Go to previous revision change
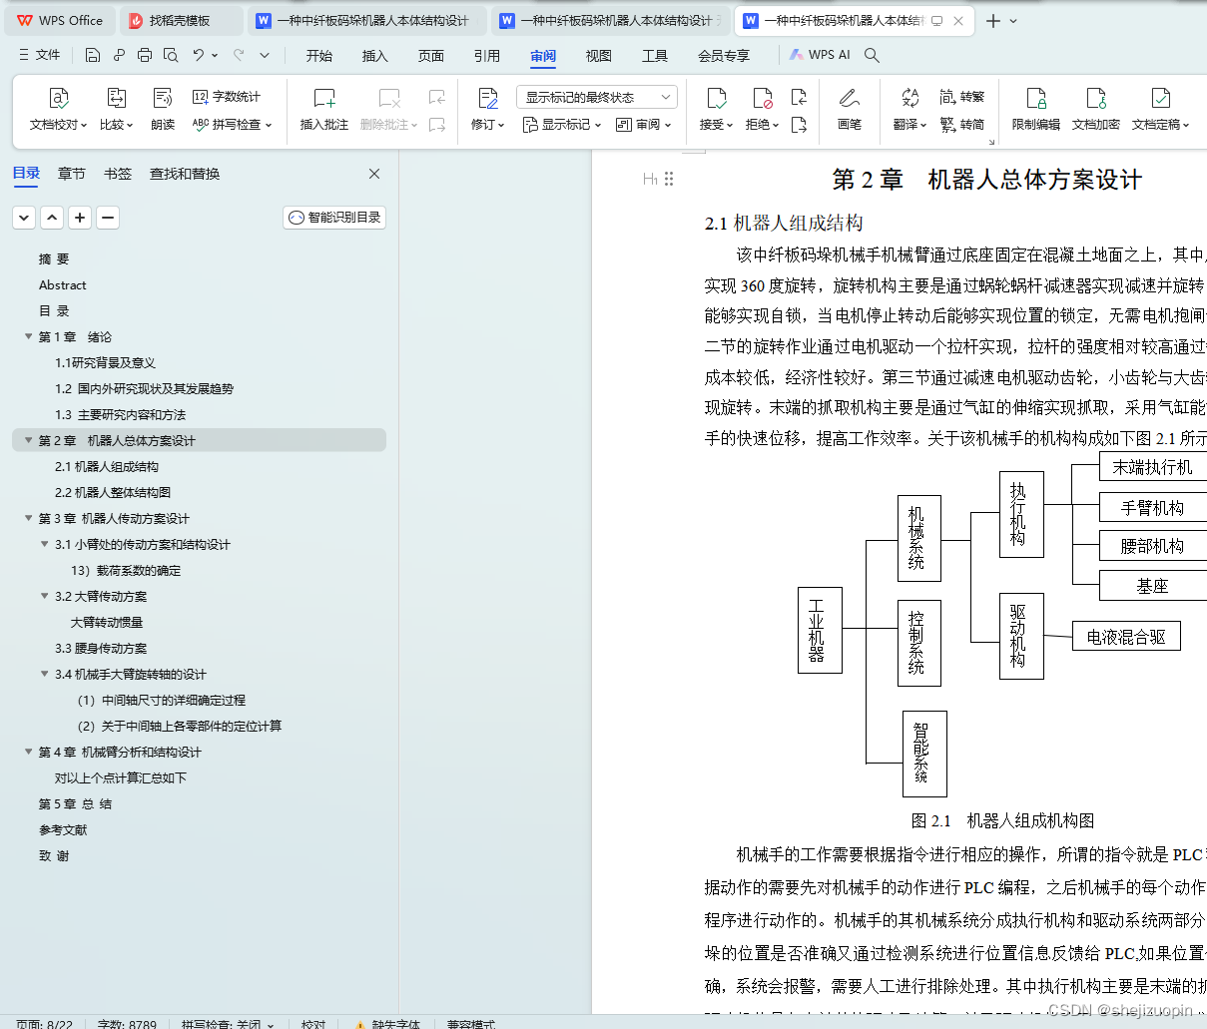This screenshot has height=1029, width=1207. click(799, 97)
